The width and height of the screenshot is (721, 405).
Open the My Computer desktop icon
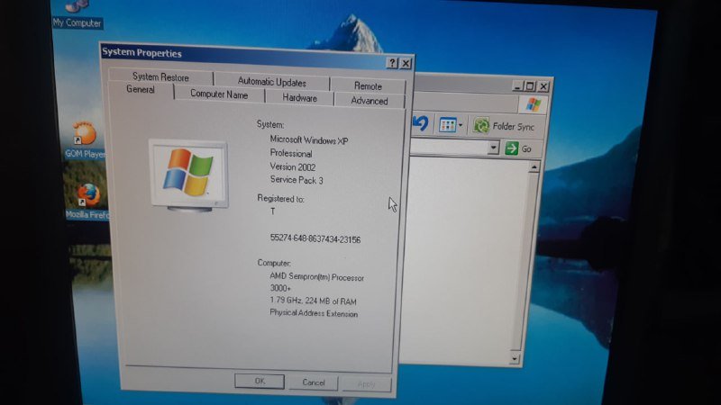(x=77, y=13)
